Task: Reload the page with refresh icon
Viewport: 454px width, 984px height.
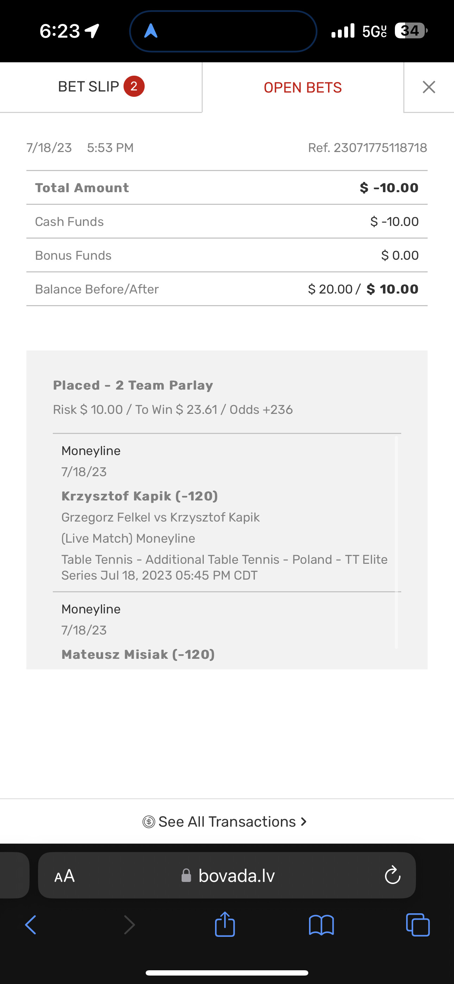Action: 392,876
